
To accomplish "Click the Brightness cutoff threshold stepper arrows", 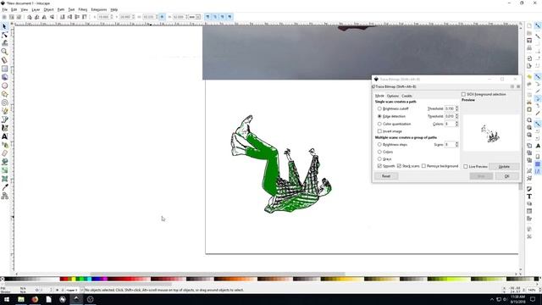I will point(457,108).
